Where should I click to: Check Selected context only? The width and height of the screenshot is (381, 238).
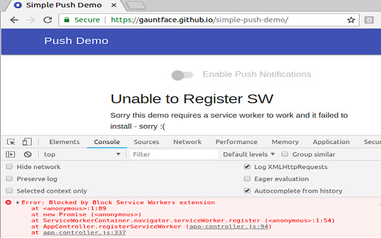[x=10, y=191]
